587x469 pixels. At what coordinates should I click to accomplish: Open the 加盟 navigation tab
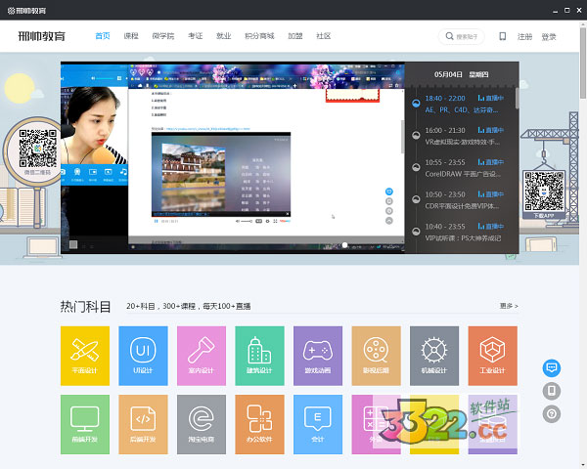coord(295,36)
